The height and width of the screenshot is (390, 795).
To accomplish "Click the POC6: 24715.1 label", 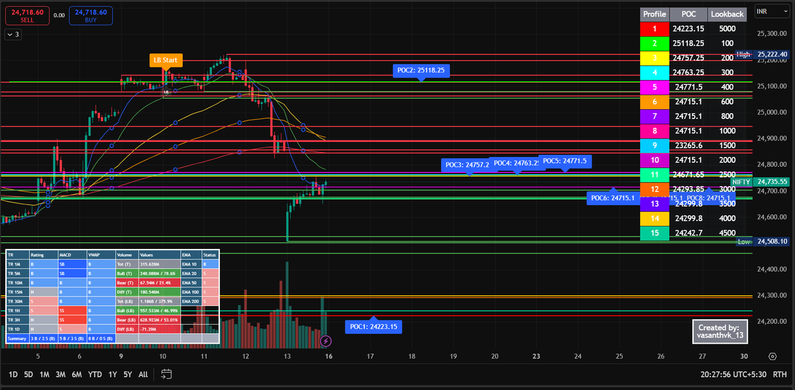I will coord(613,198).
